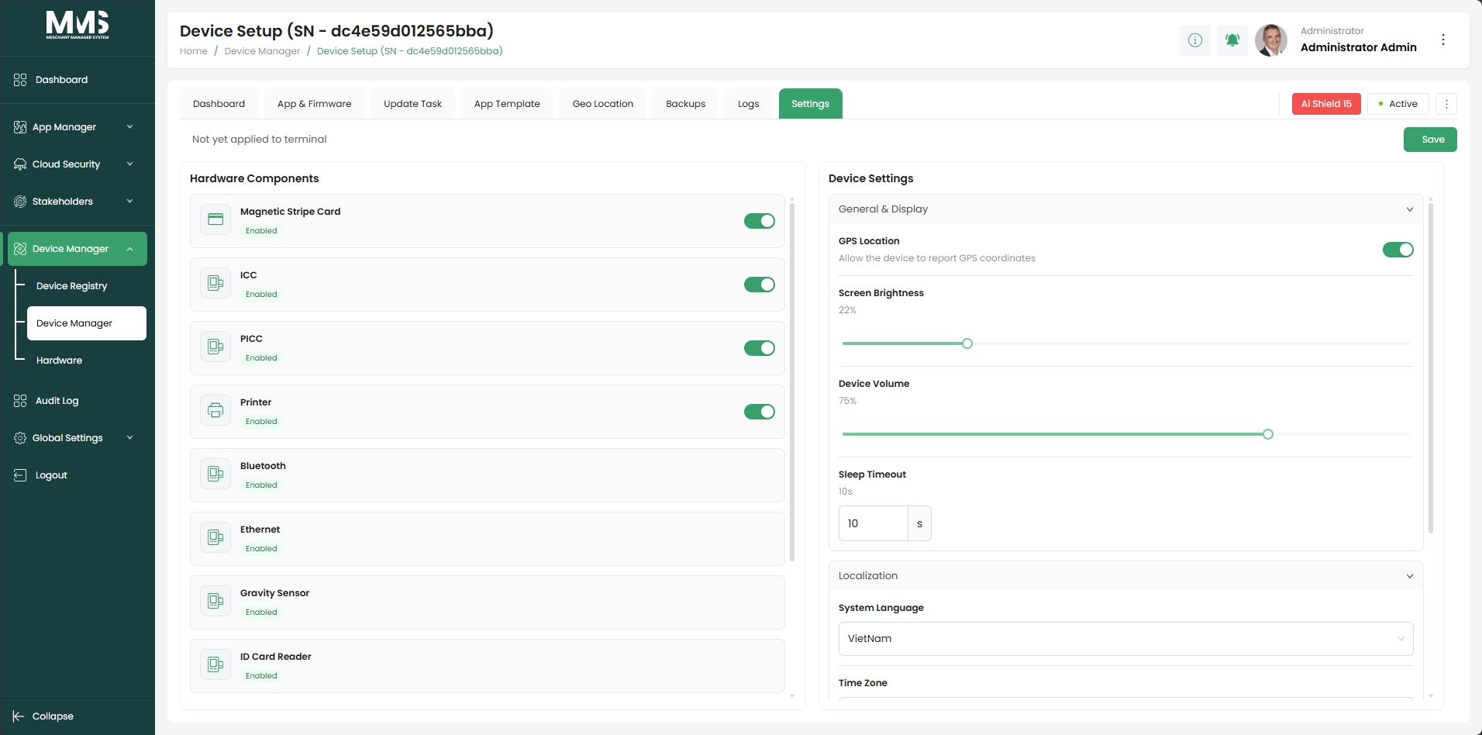Click the Audit Log menu item
The image size is (1482, 735).
click(57, 401)
